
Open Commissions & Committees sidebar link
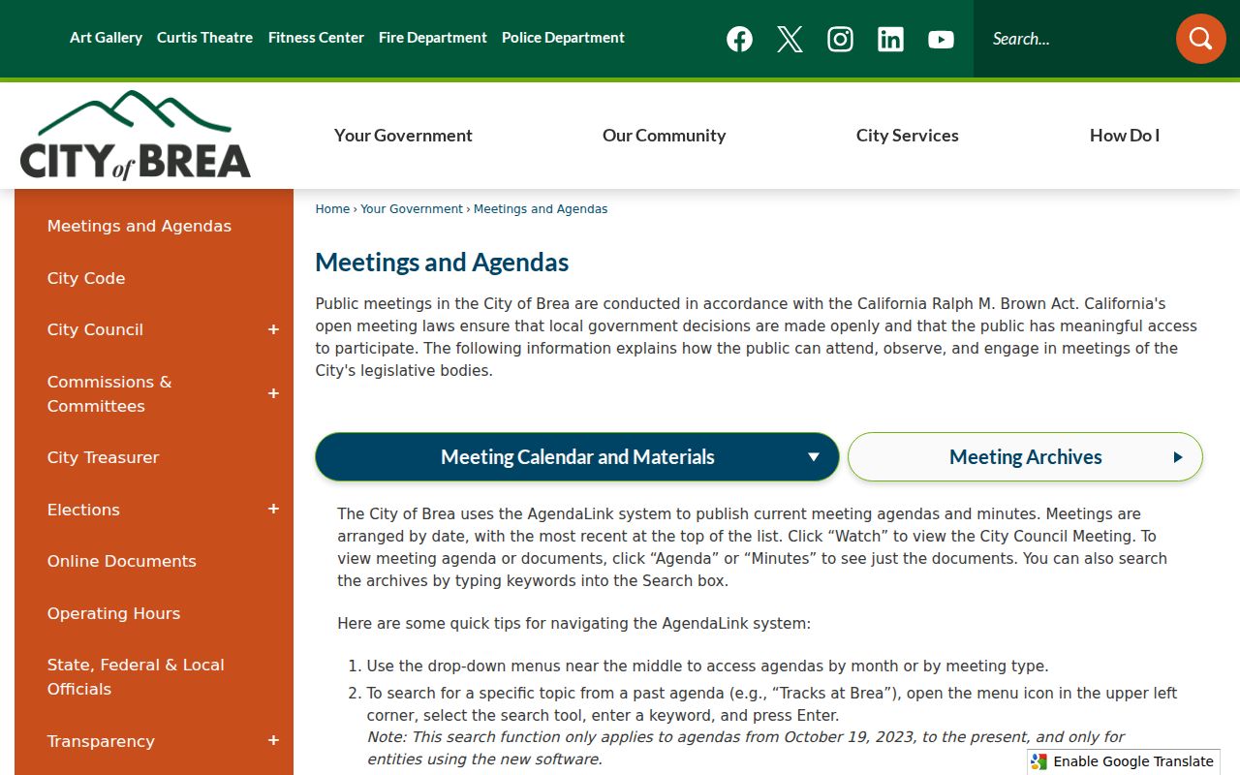click(x=109, y=393)
